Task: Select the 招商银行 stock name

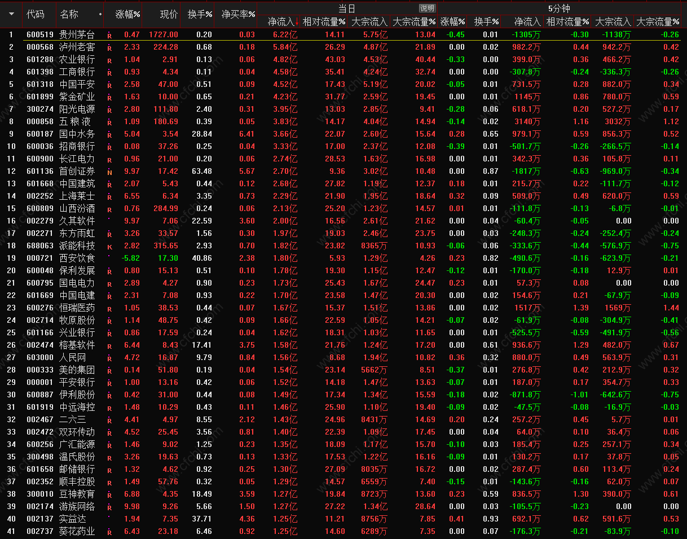Action: [x=77, y=146]
